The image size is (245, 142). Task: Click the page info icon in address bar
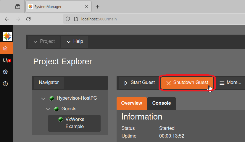76,19
